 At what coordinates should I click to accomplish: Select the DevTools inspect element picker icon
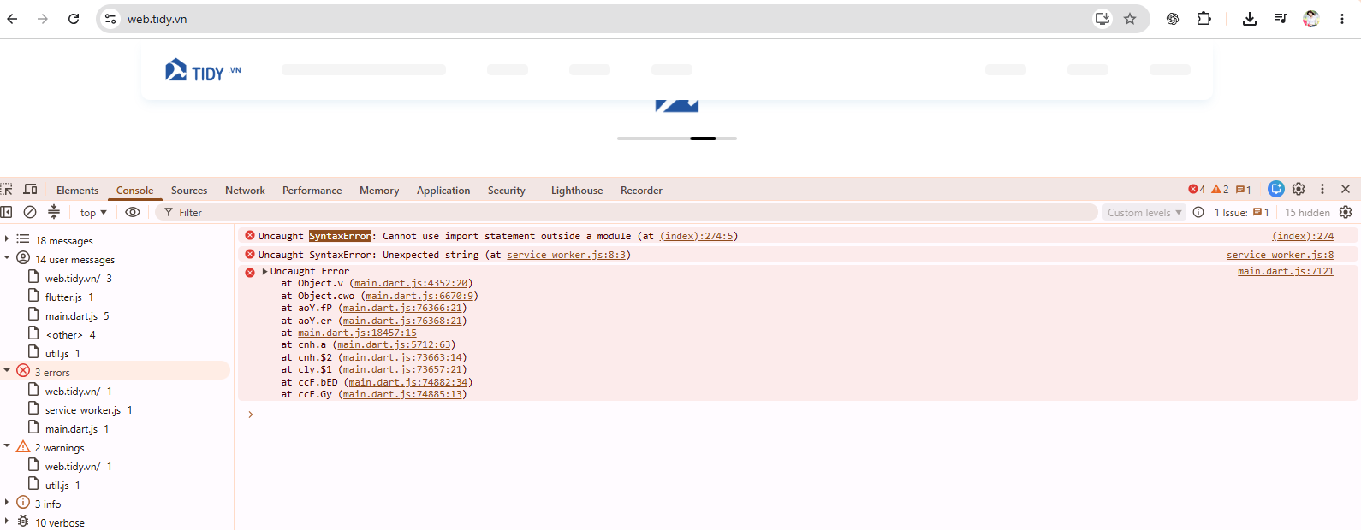(x=7, y=190)
